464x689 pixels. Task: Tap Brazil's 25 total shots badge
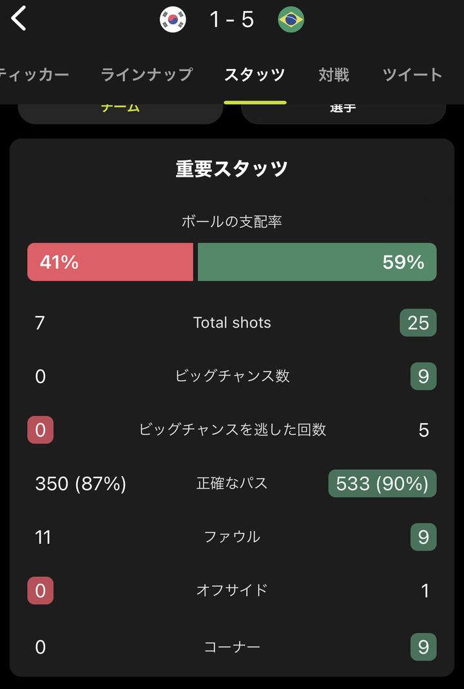418,323
